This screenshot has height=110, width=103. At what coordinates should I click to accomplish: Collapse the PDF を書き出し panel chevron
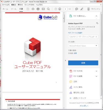pos(96,16)
